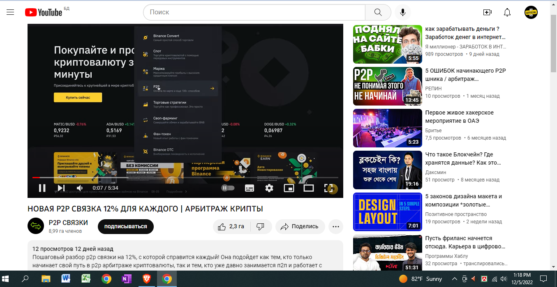Toggle subtitles in the player

click(x=250, y=188)
